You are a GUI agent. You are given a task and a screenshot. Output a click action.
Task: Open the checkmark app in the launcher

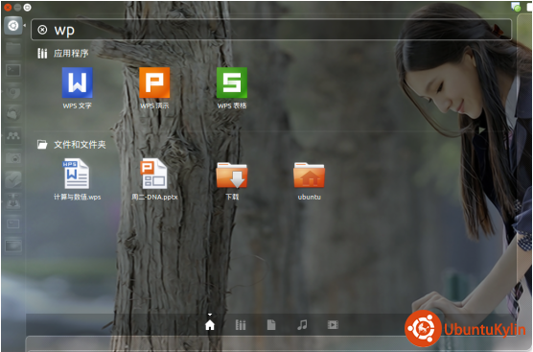pos(13,180)
